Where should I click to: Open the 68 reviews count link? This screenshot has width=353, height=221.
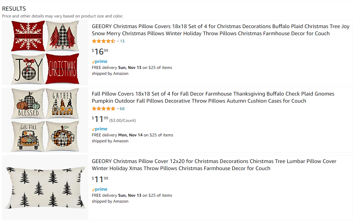coord(122,109)
